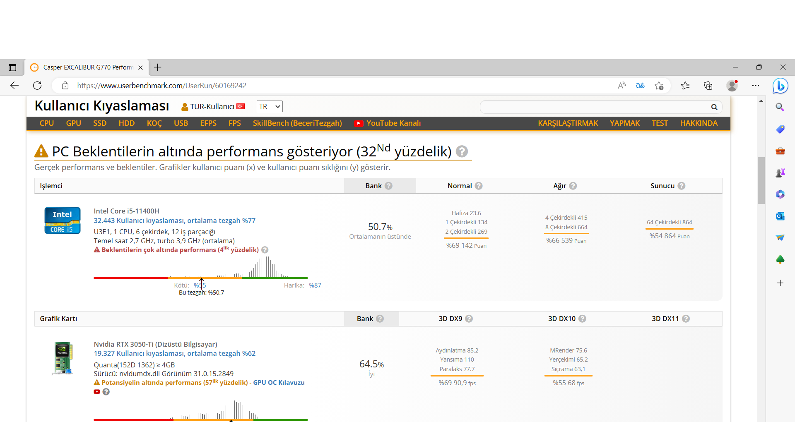Open the TEST menu link
The height and width of the screenshot is (422, 795).
660,123
